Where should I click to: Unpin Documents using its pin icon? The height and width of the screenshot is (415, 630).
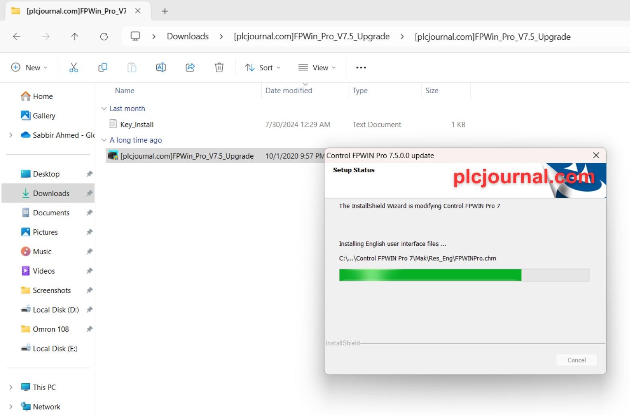coord(89,213)
